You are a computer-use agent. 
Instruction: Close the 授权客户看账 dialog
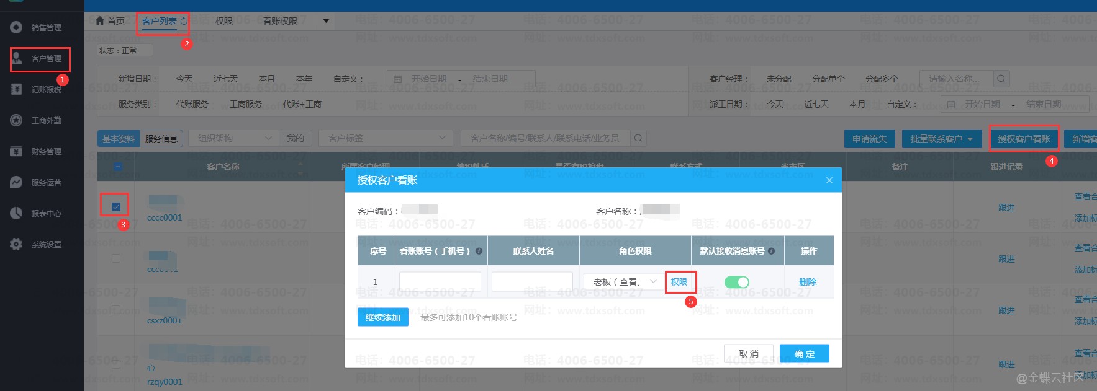point(829,180)
